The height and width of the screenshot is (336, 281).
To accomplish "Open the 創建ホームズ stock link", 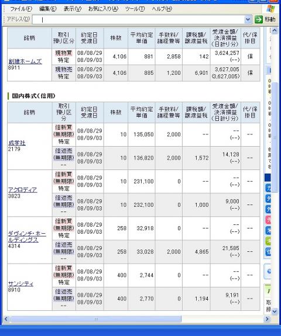I will tap(25, 61).
